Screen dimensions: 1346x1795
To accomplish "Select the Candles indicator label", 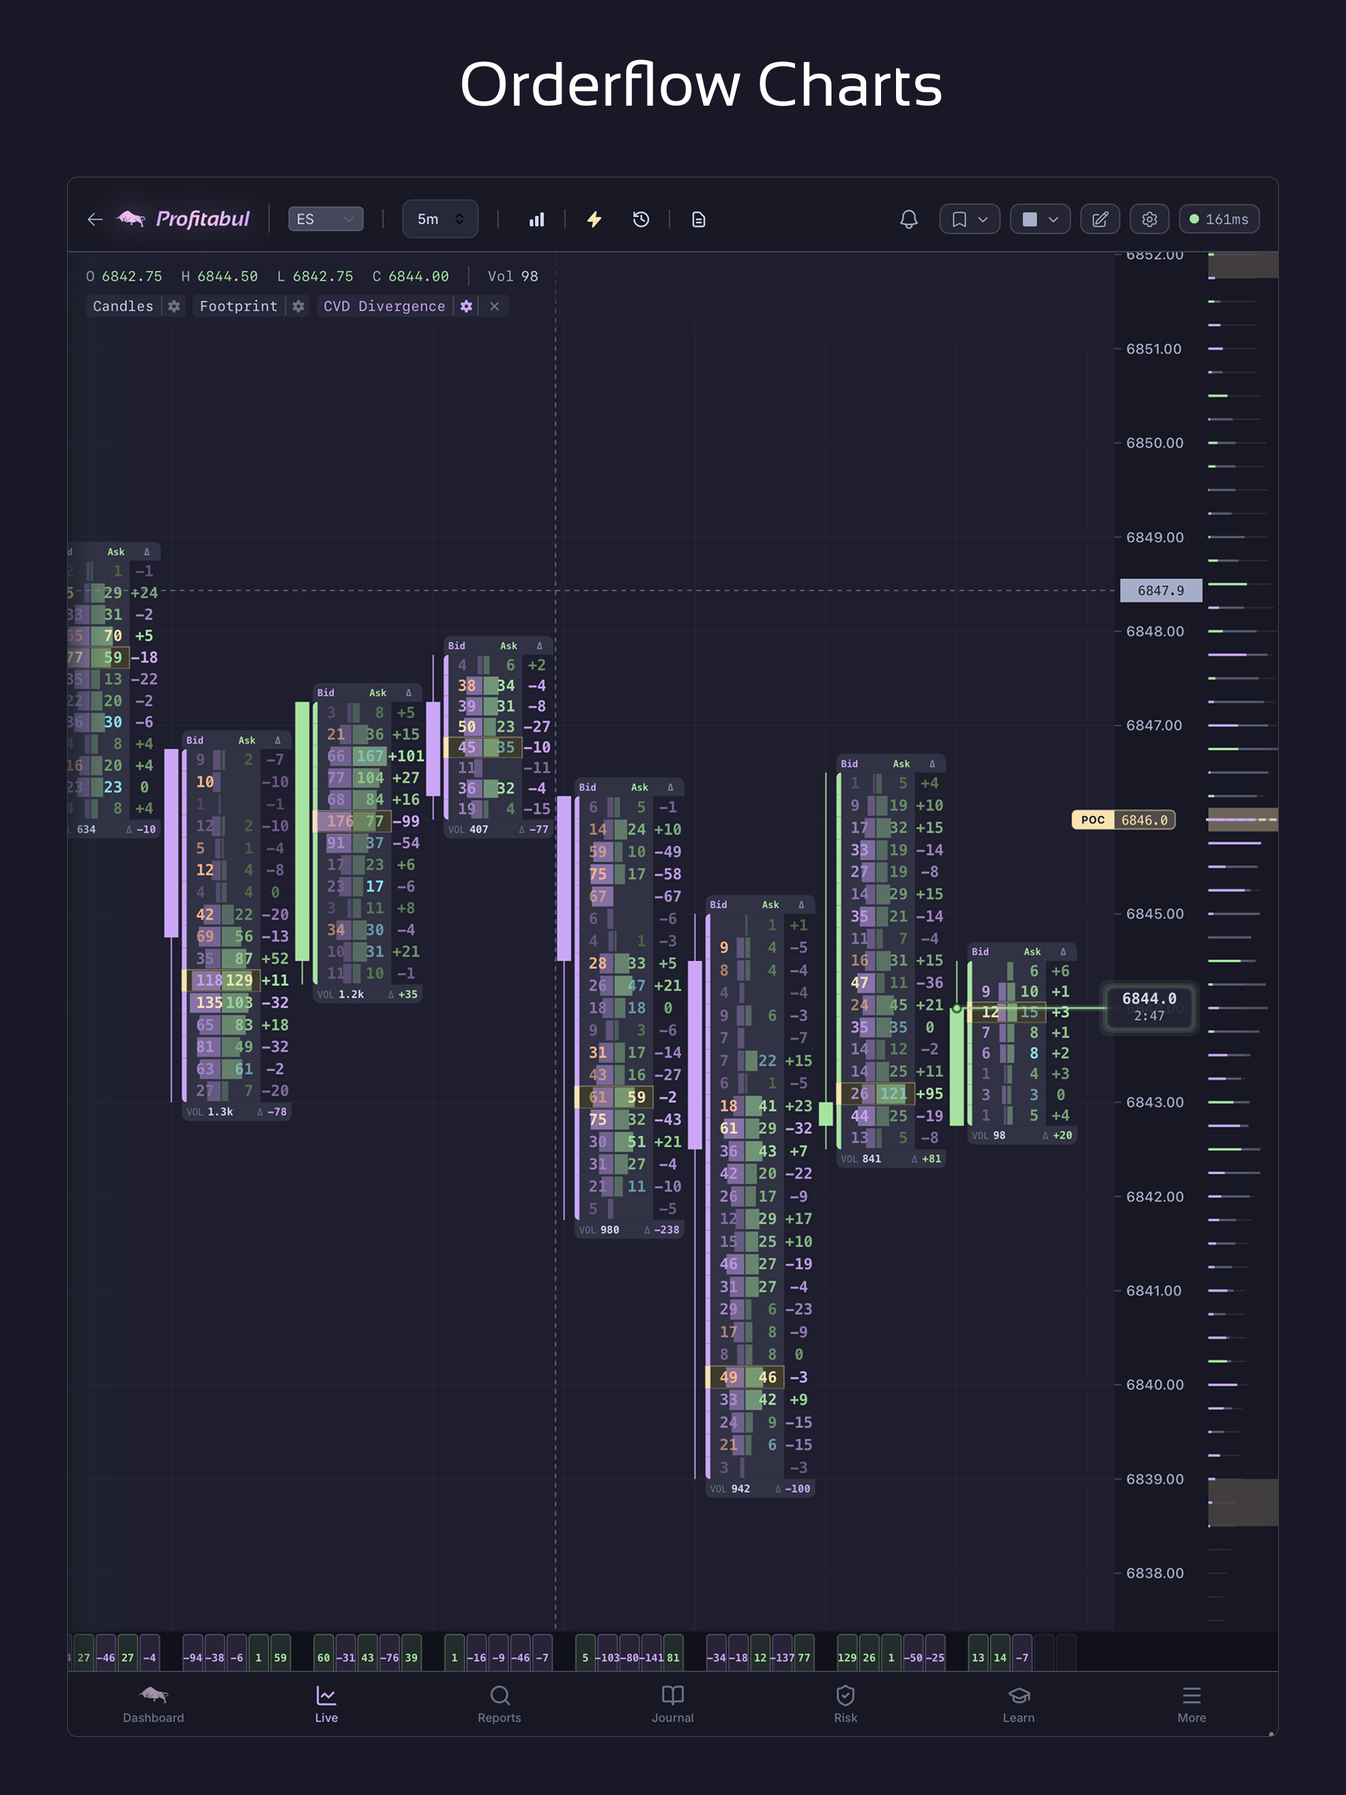I will [123, 306].
